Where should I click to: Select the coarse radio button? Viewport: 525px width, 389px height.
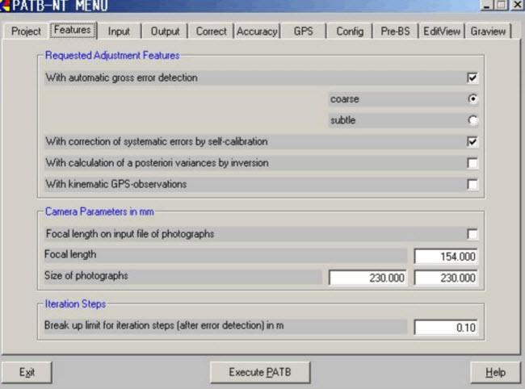pyautogui.click(x=472, y=99)
